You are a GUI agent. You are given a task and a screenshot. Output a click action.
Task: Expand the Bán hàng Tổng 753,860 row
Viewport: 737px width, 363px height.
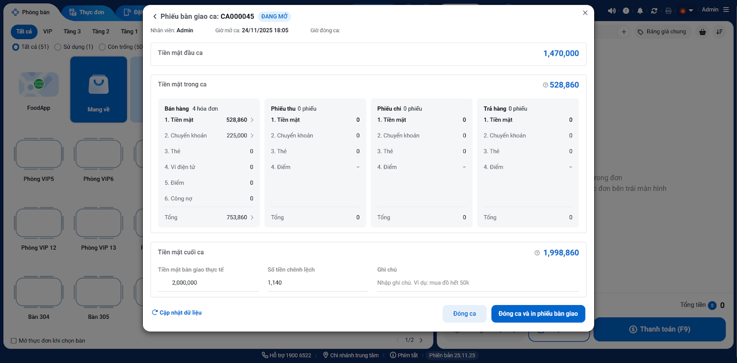pyautogui.click(x=209, y=217)
